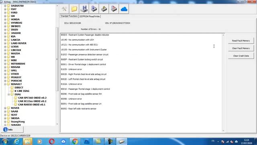Select the DIRECT folder under RENAULT
Viewport: 257px width, 145px height.
click(19, 87)
